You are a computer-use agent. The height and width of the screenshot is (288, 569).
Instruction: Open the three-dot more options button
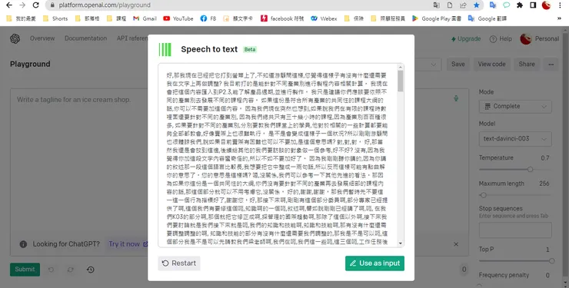551,64
